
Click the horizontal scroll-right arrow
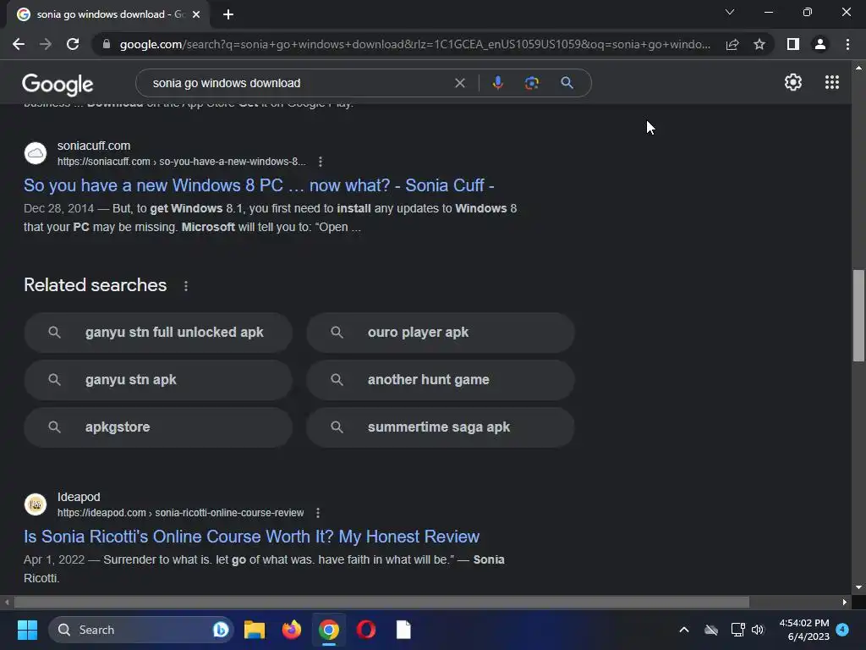click(x=845, y=602)
